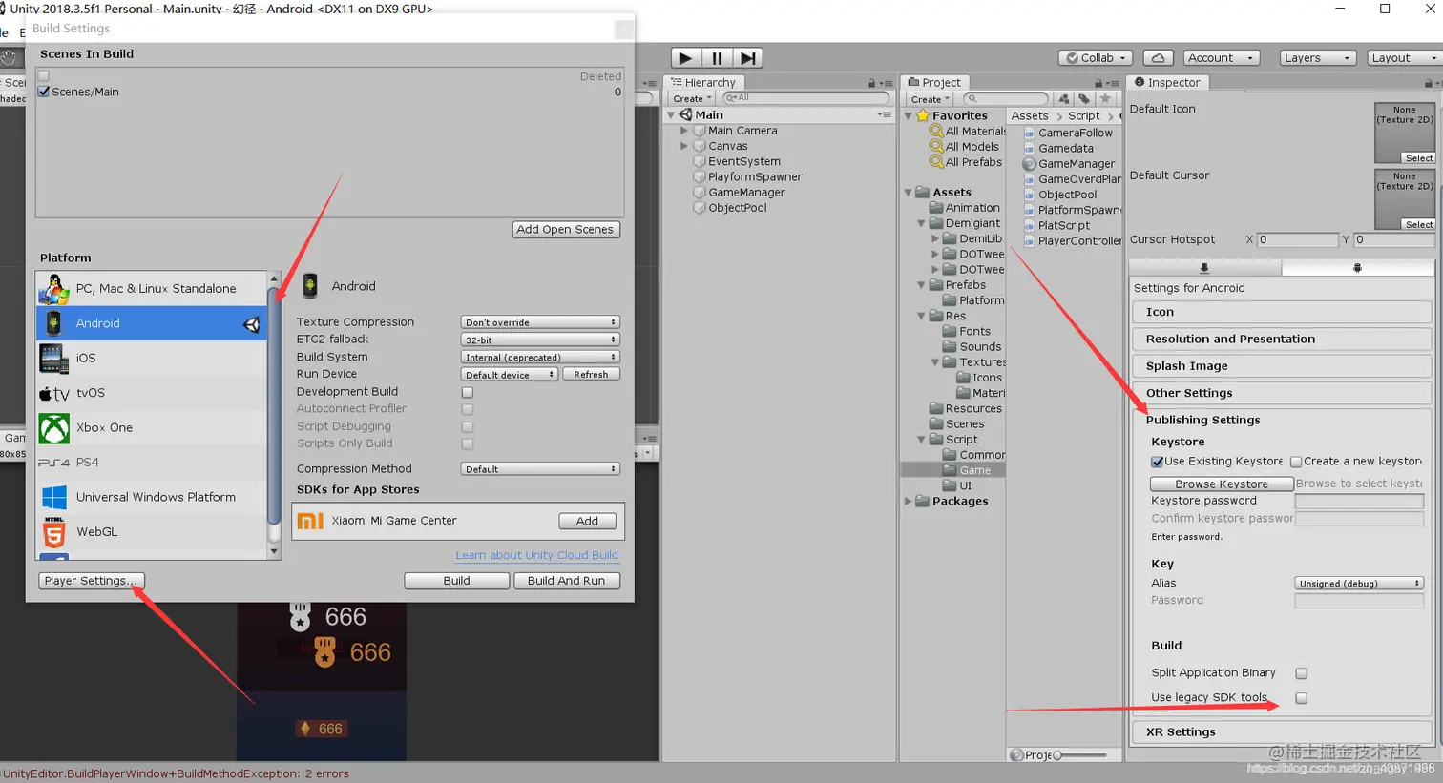1443x783 pixels.
Task: Open the Cloud services icon button
Action: [1158, 58]
